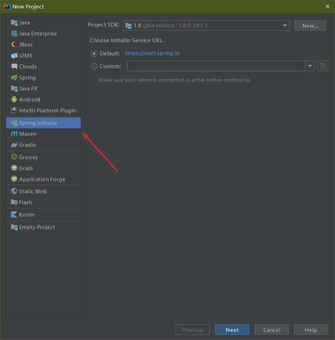Select Android label in the list
The image size is (335, 340).
click(x=29, y=100)
